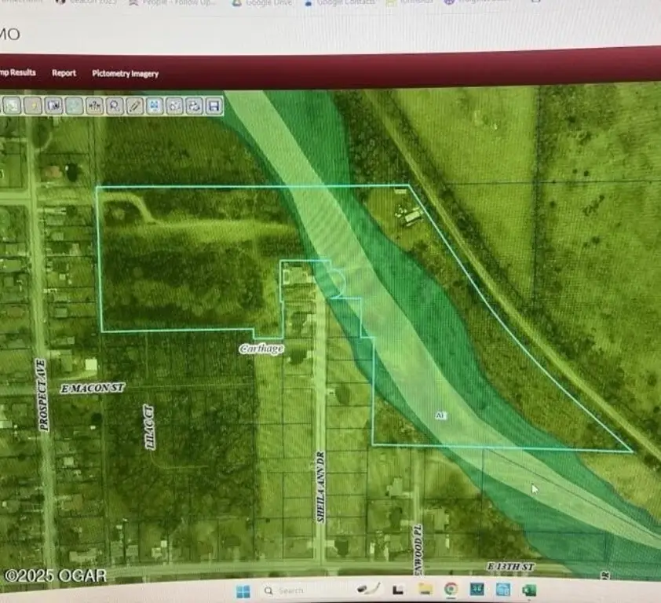Screen dimensions: 661x603
Task: Open Excel from the taskbar
Action: 528,589
